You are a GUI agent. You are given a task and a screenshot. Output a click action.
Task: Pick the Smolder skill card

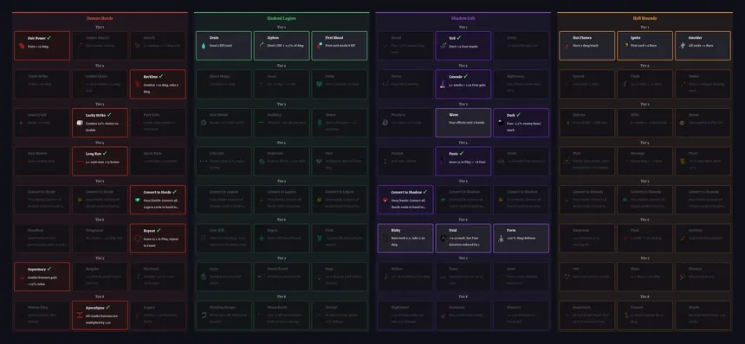click(703, 46)
